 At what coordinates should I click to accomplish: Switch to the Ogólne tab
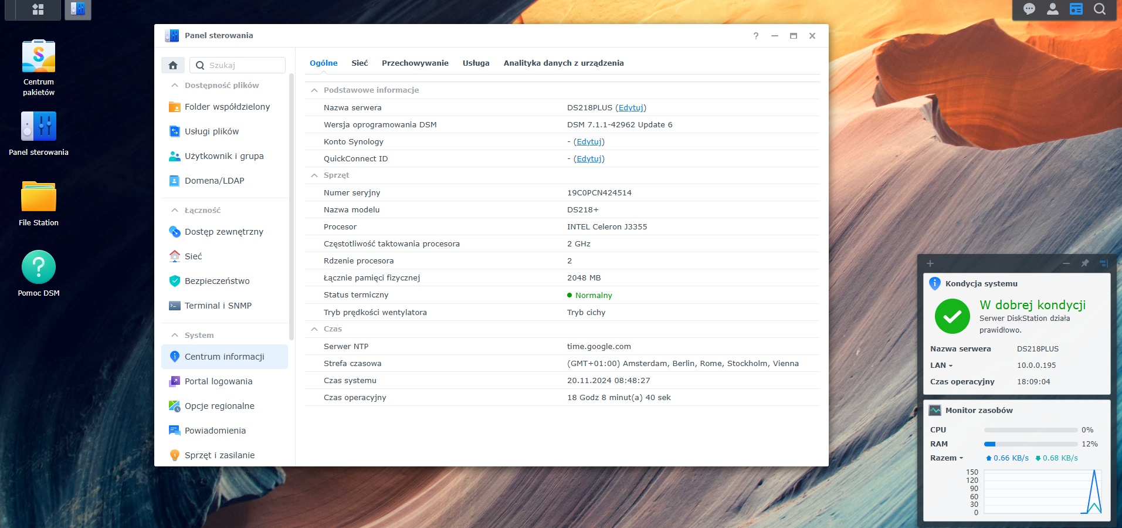point(324,63)
